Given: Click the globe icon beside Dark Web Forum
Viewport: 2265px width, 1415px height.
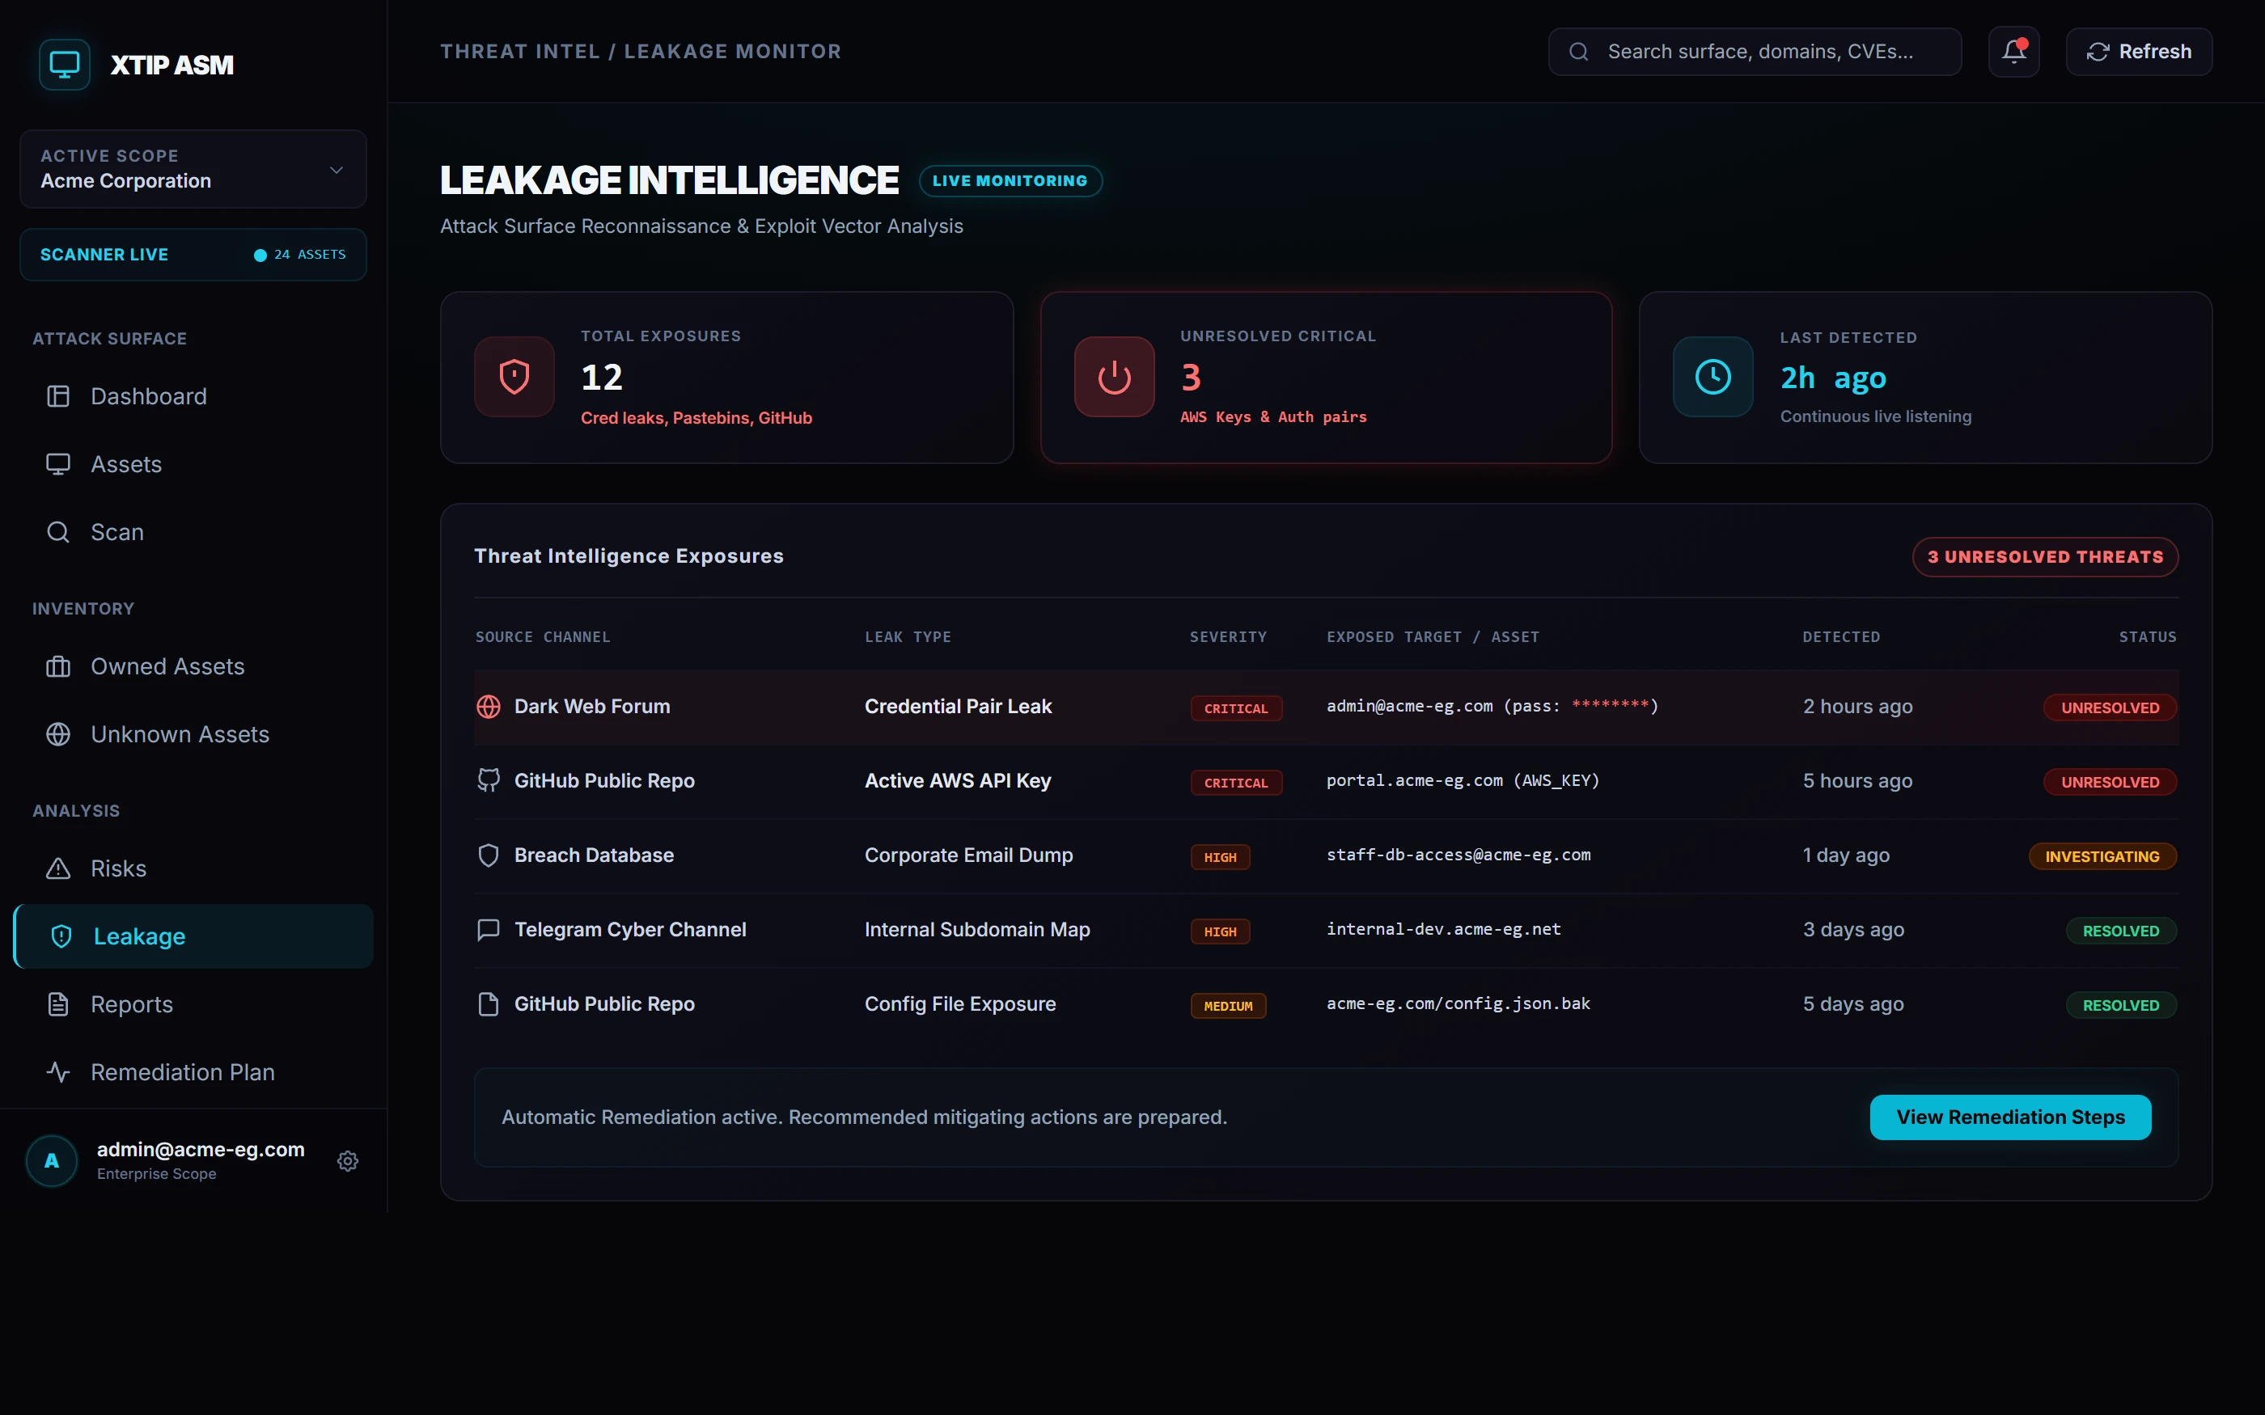Looking at the screenshot, I should click(x=489, y=707).
